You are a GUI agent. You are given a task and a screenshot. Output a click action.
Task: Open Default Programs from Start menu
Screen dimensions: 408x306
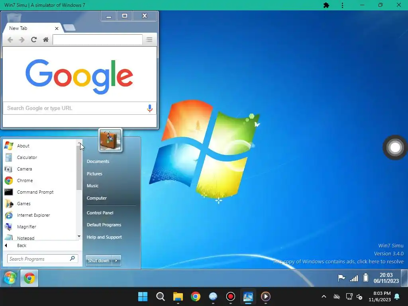point(104,225)
